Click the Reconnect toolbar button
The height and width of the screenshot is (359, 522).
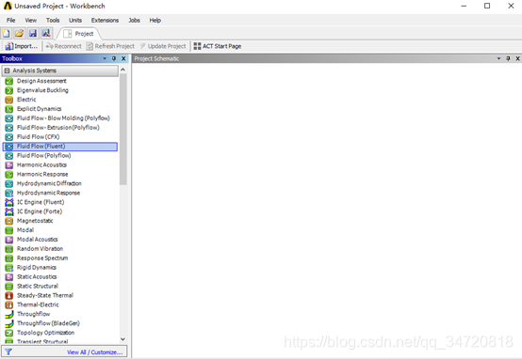[63, 46]
